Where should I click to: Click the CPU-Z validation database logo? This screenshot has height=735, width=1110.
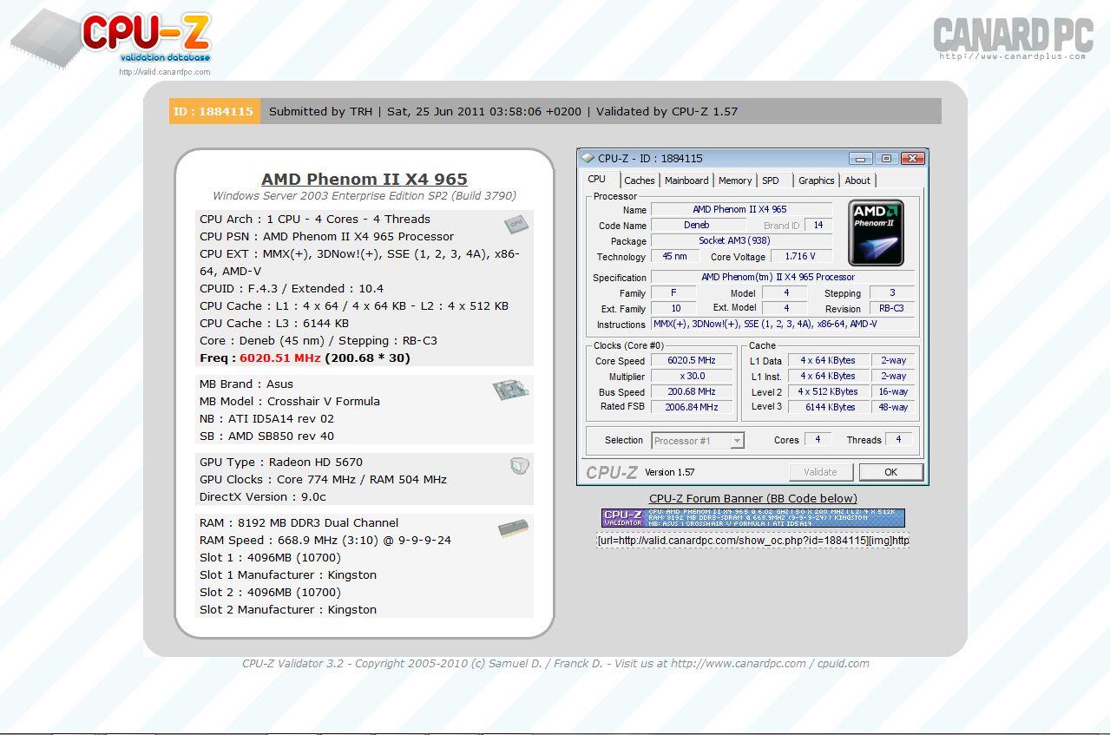coord(111,39)
